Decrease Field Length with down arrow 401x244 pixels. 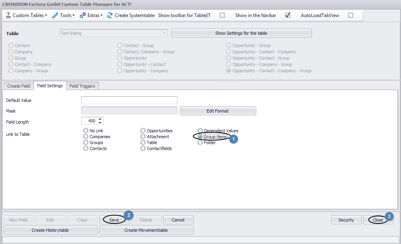pyautogui.click(x=100, y=123)
